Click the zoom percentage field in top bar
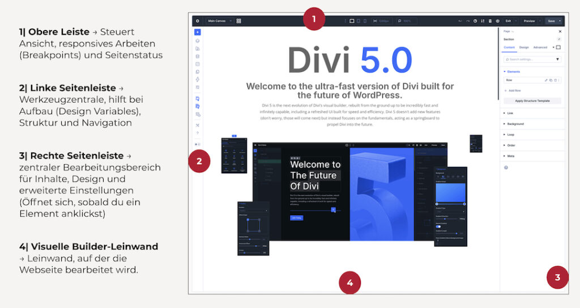The height and width of the screenshot is (308, 580). (406, 21)
